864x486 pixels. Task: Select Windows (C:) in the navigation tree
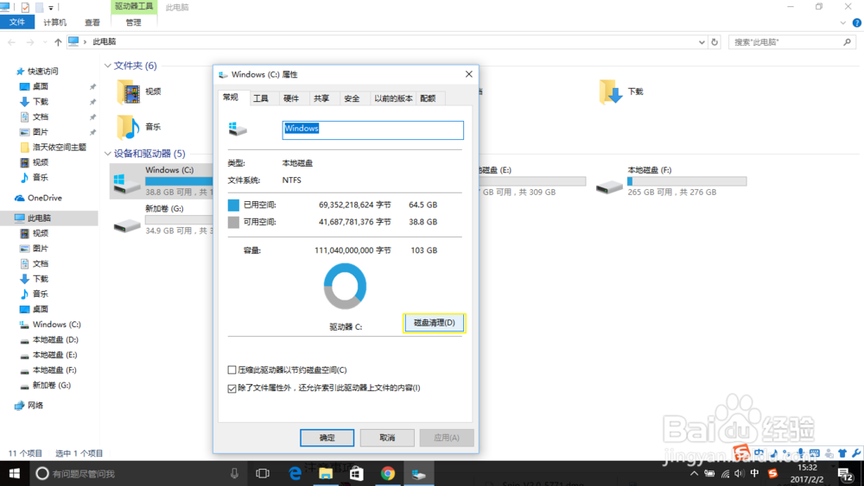56,325
